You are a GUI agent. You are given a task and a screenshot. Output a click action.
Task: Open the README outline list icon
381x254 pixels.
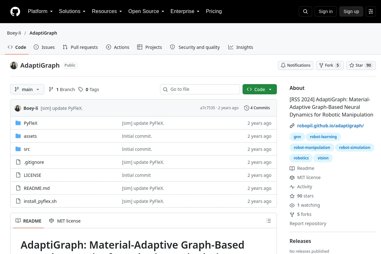pyautogui.click(x=269, y=221)
